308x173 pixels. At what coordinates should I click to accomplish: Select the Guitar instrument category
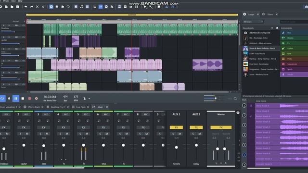pyautogui.click(x=294, y=48)
